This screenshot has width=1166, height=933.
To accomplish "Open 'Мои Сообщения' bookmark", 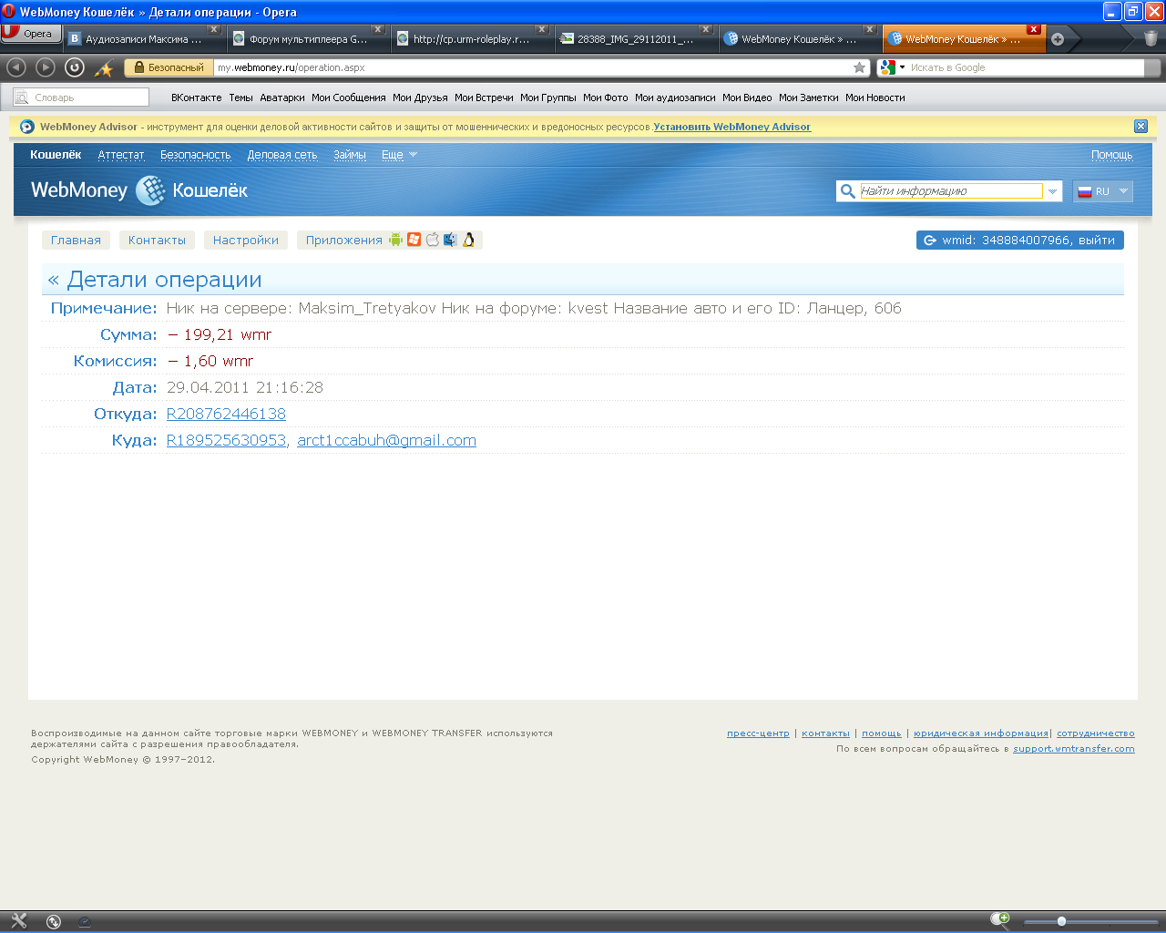I will click(348, 97).
